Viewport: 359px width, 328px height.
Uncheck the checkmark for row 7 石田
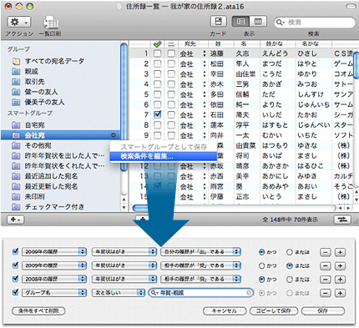click(158, 114)
